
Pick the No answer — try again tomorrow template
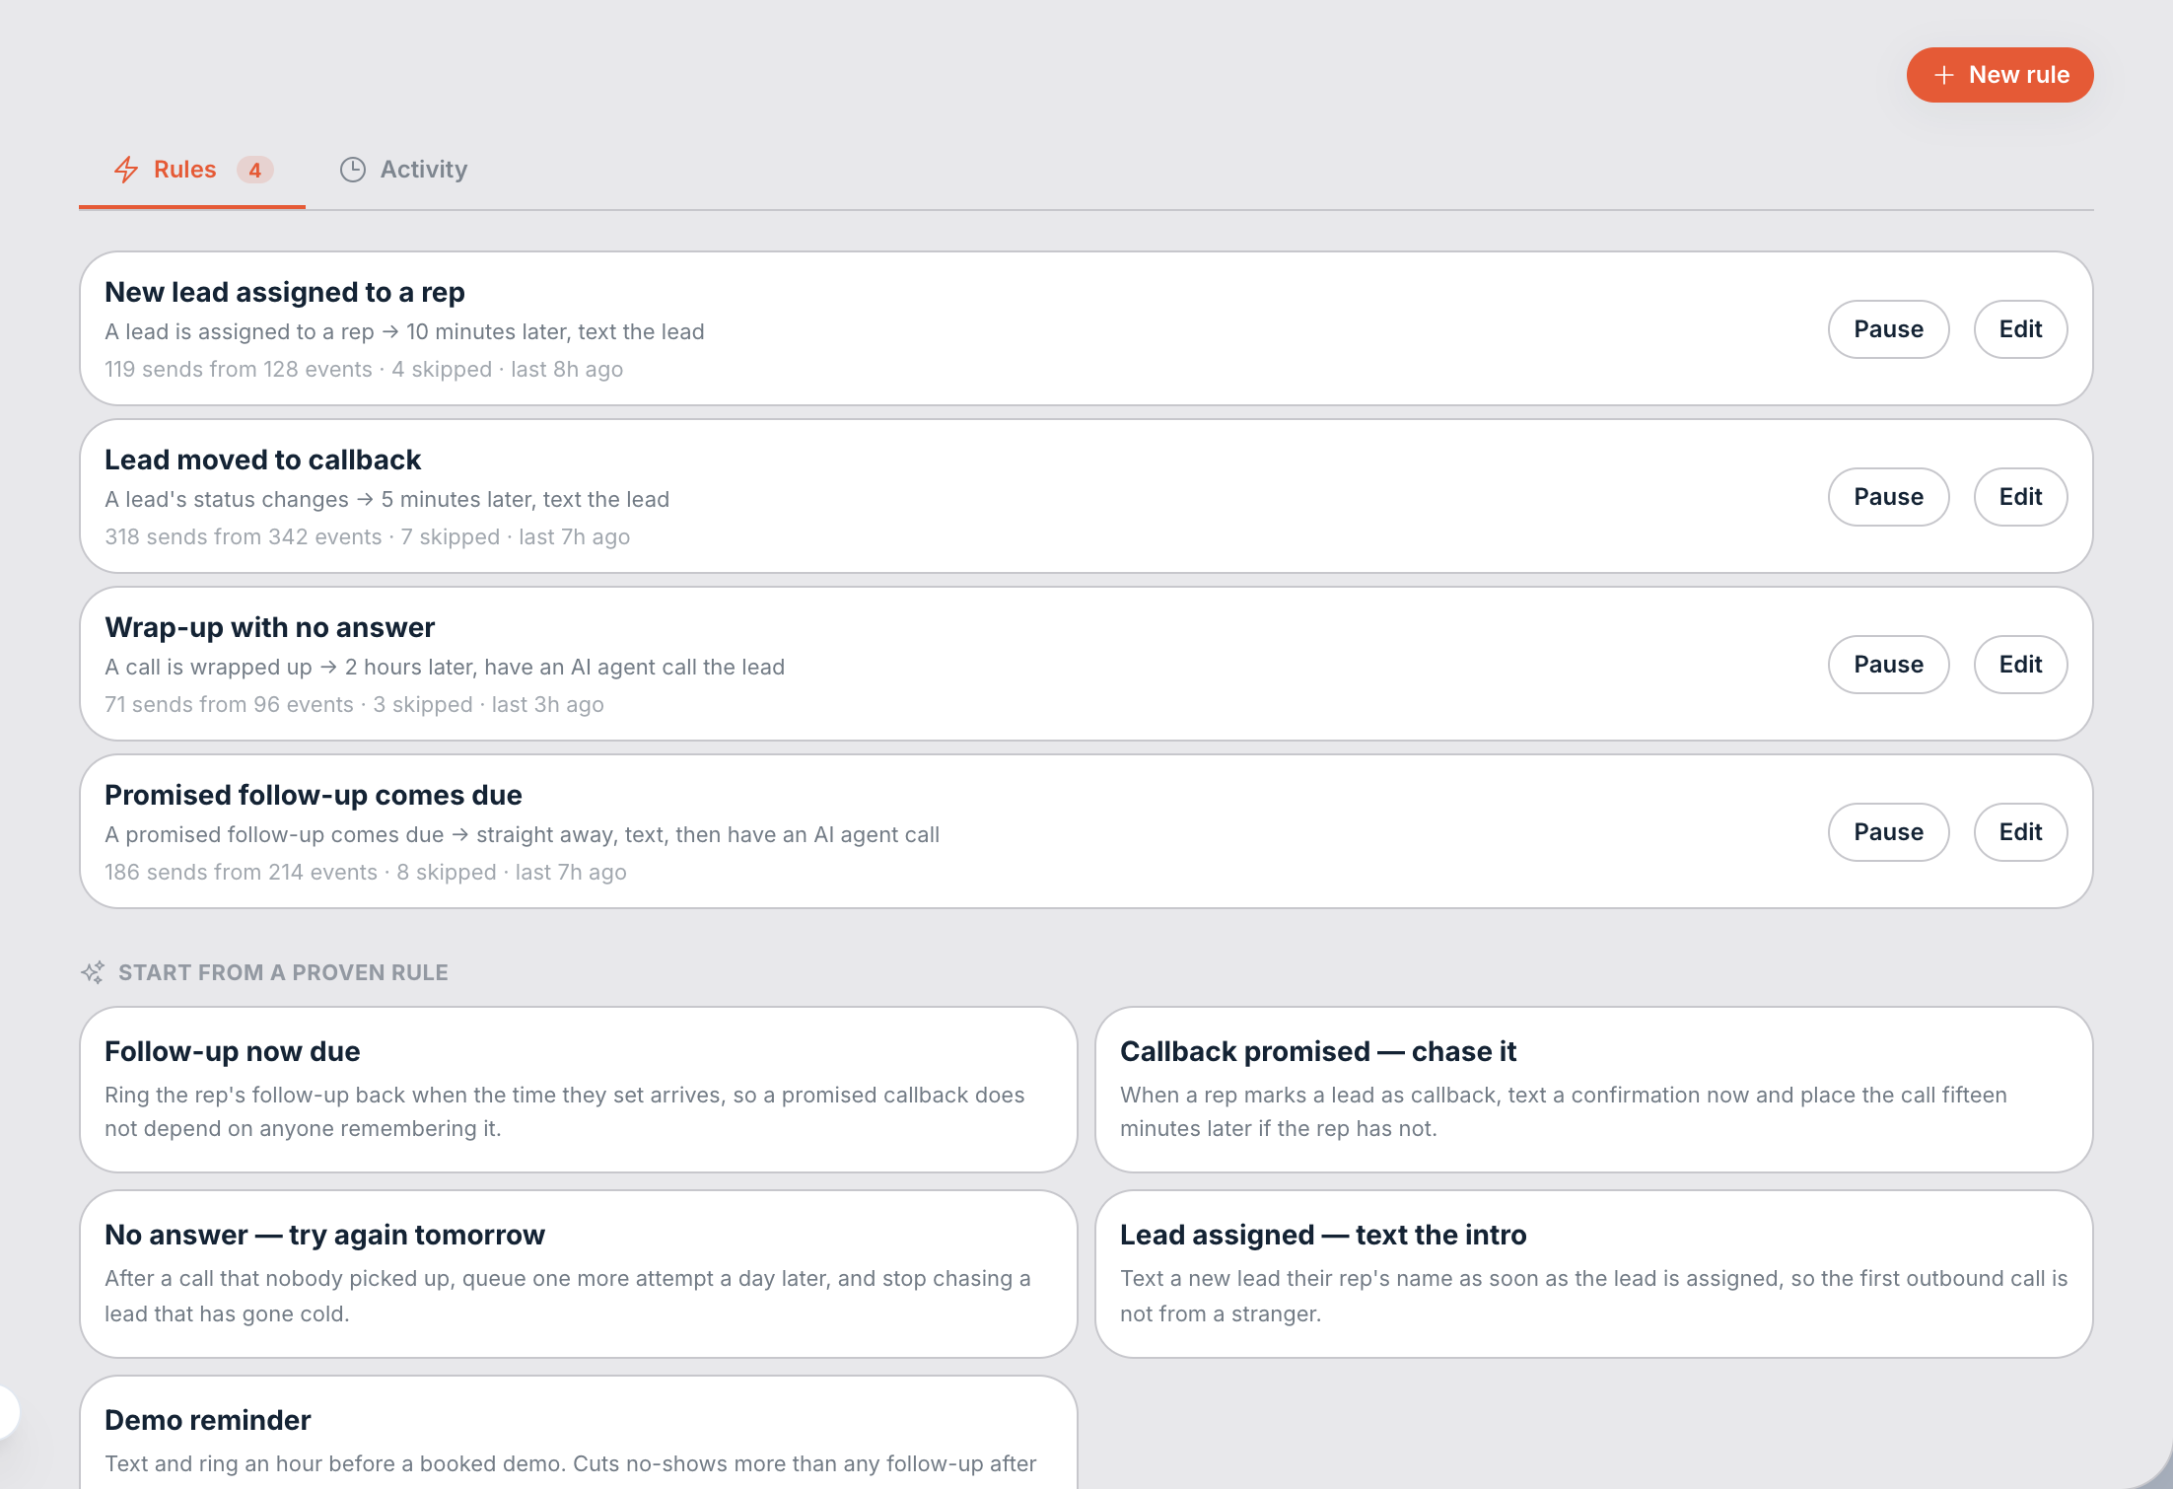(579, 1274)
